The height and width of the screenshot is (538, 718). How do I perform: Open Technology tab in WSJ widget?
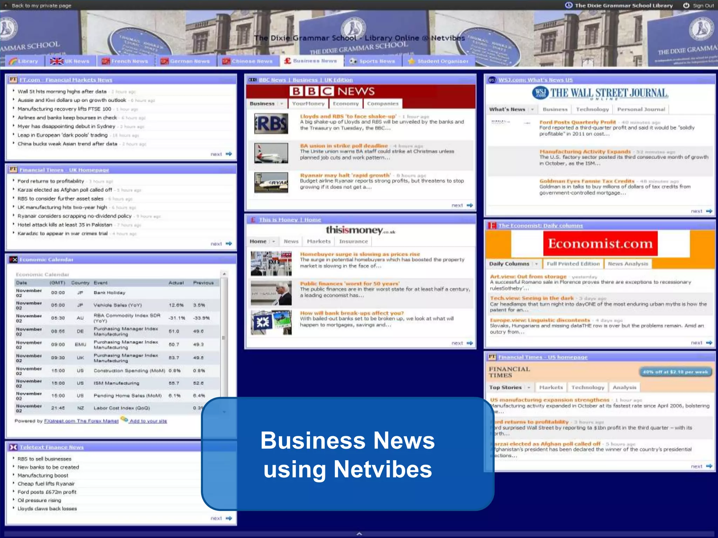click(592, 109)
